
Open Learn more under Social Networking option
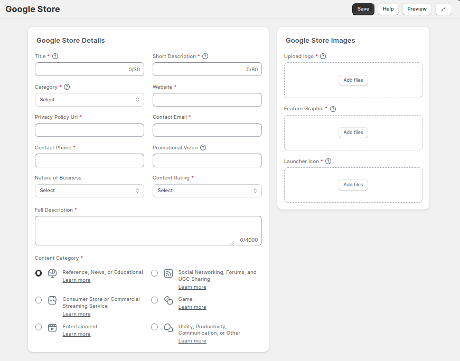(192, 287)
